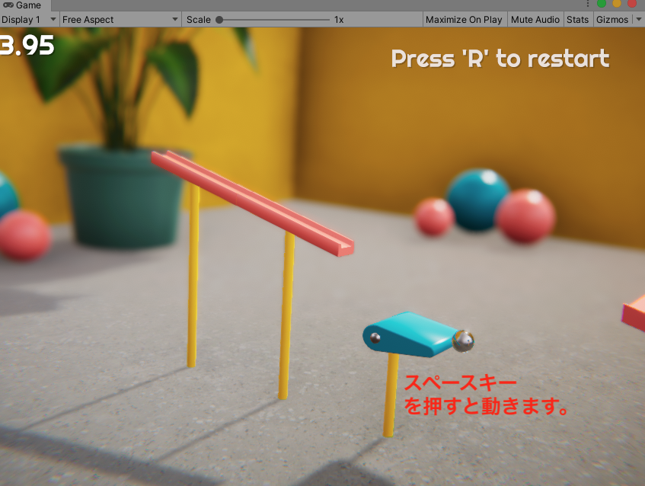Click the Scale slider handle

click(219, 20)
